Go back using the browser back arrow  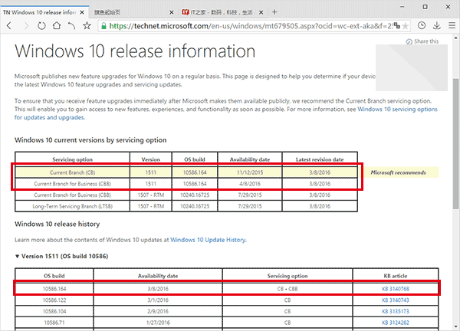[x=9, y=26]
